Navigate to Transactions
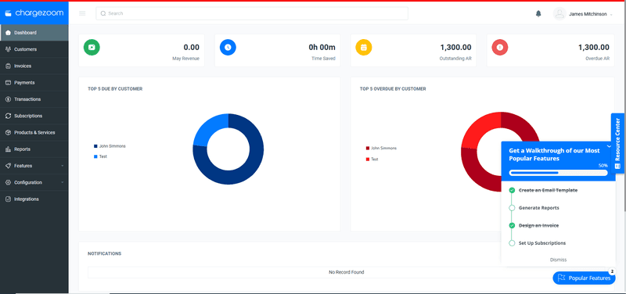This screenshot has height=294, width=626. [34, 99]
